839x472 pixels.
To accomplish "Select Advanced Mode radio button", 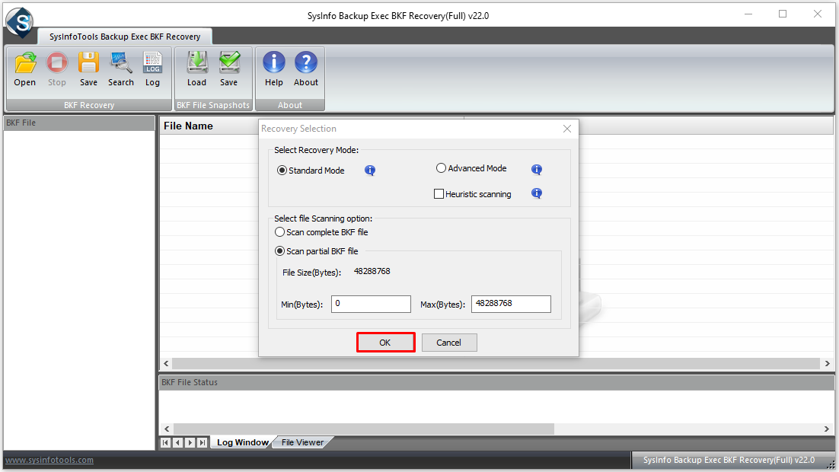I will (441, 168).
